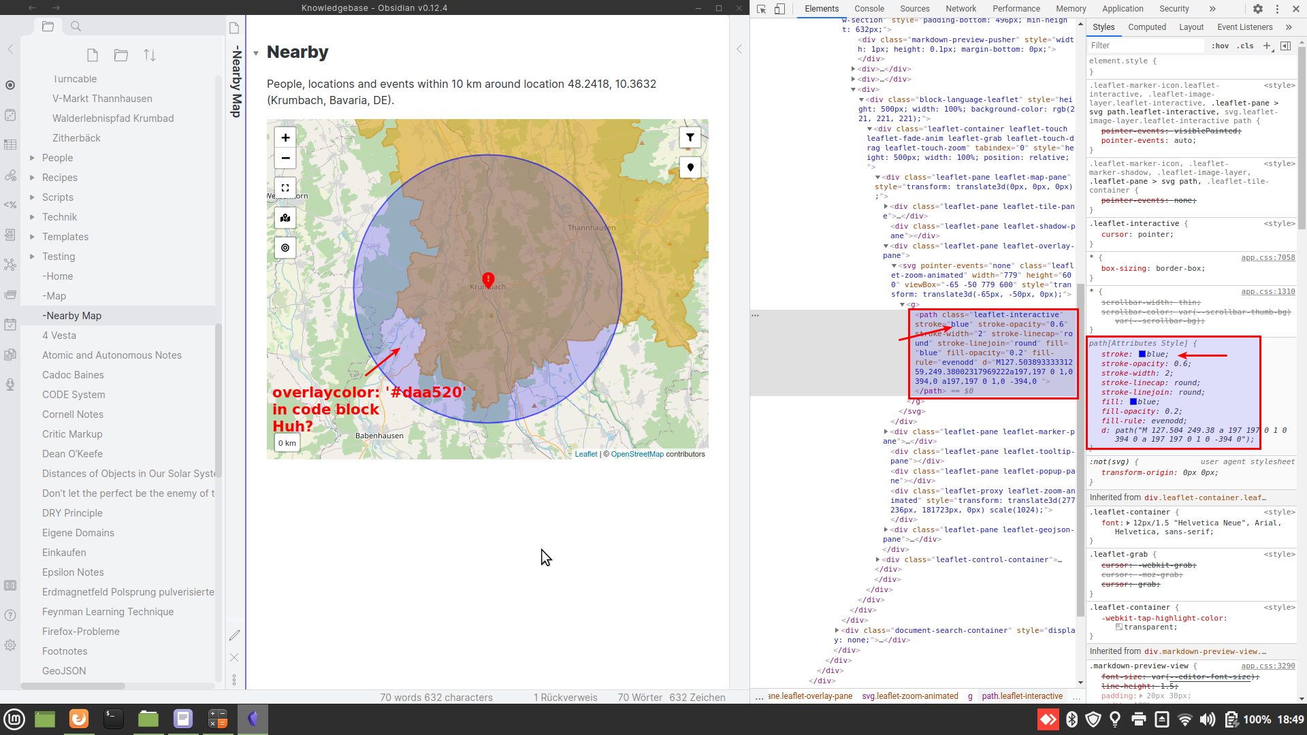Screen dimensions: 1307x735
Task: Toggle the :hov pseudo-class panel in Styles
Action: (1221, 46)
